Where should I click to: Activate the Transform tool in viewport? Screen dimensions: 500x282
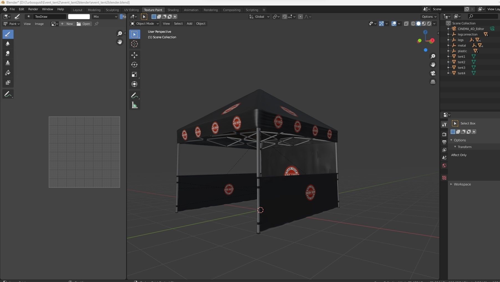click(x=134, y=84)
